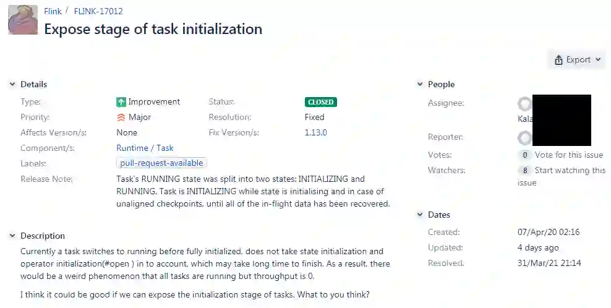
Task: Click the reporter avatar icon
Action: [524, 137]
